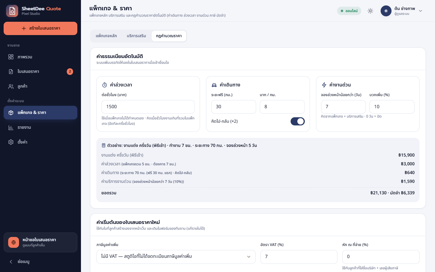Click the globe icon on หน้าขอใบเสนอราคา card
The height and width of the screenshot is (272, 435).
14,242
